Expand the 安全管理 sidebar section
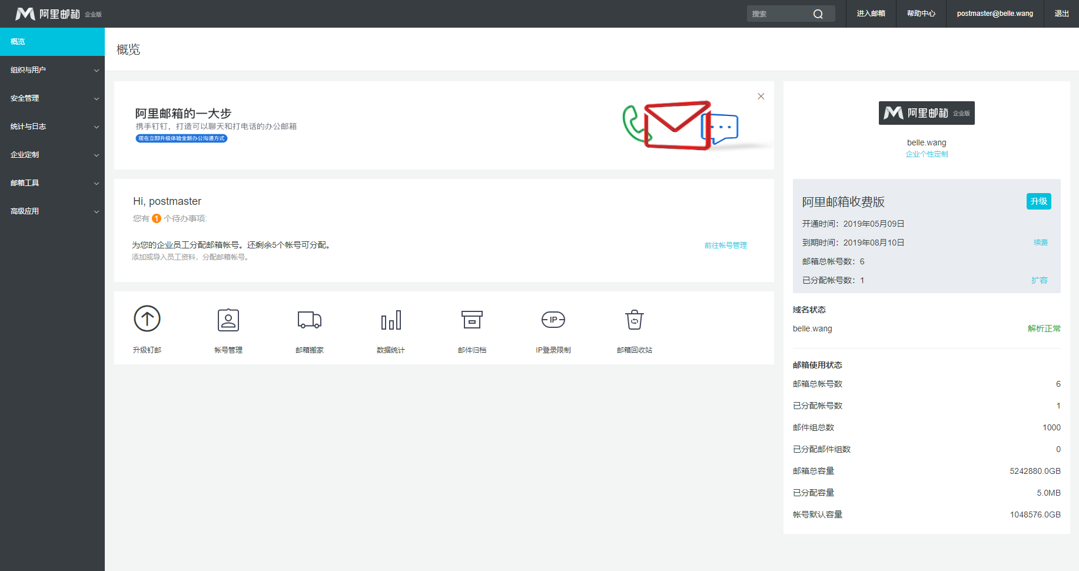 (x=52, y=98)
